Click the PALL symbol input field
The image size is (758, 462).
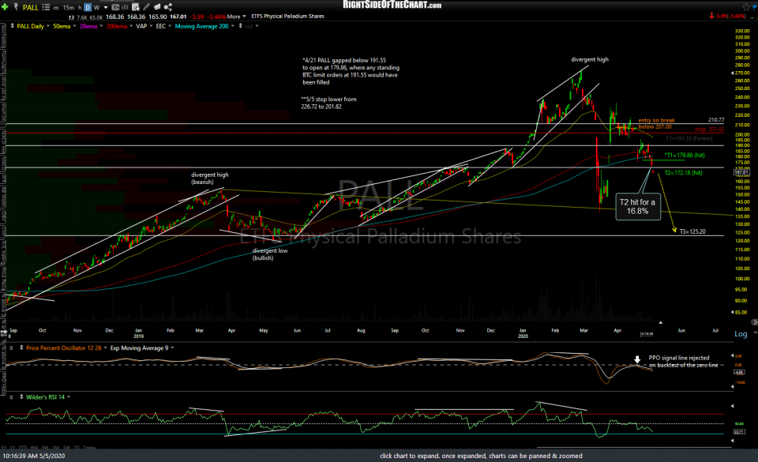coord(30,6)
